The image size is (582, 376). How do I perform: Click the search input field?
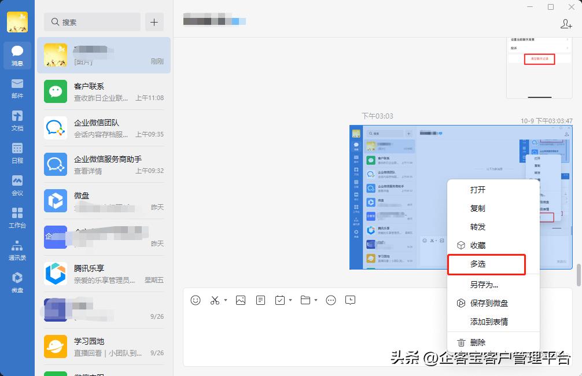coord(91,21)
